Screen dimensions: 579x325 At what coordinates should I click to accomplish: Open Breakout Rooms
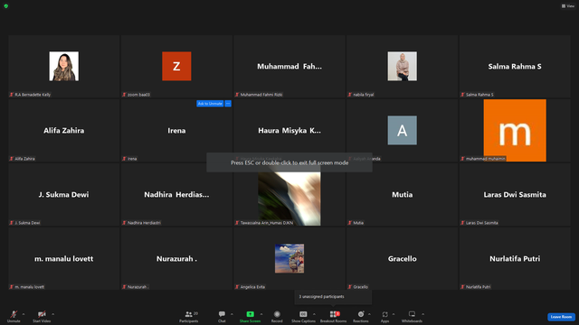click(x=334, y=316)
